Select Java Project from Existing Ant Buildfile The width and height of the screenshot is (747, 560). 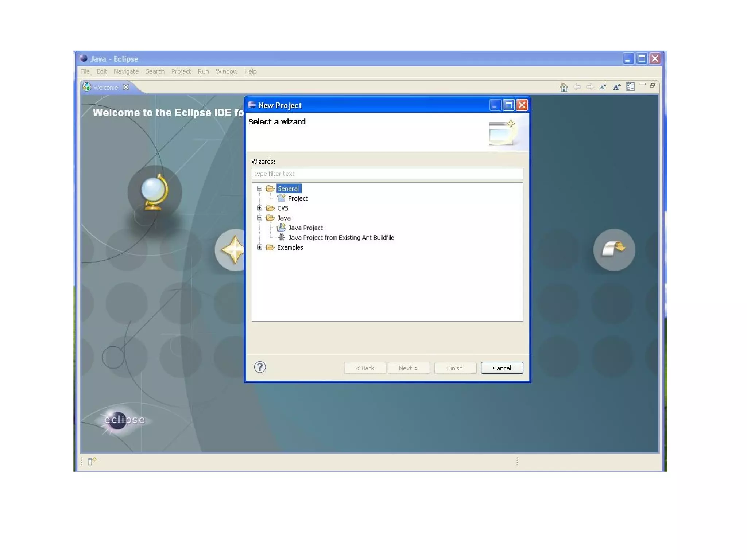(341, 238)
